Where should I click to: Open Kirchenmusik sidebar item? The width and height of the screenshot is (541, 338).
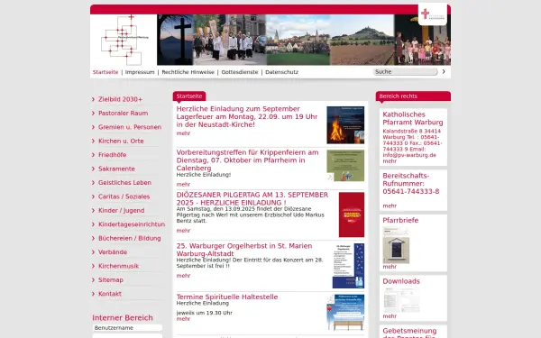click(x=118, y=266)
